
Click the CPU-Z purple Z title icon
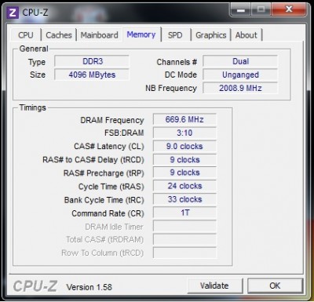point(13,13)
